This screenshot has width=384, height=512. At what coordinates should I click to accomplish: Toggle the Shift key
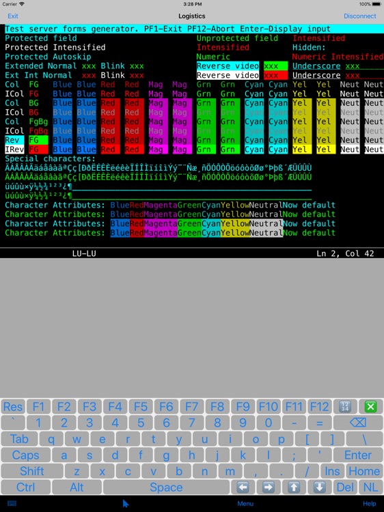(x=31, y=471)
